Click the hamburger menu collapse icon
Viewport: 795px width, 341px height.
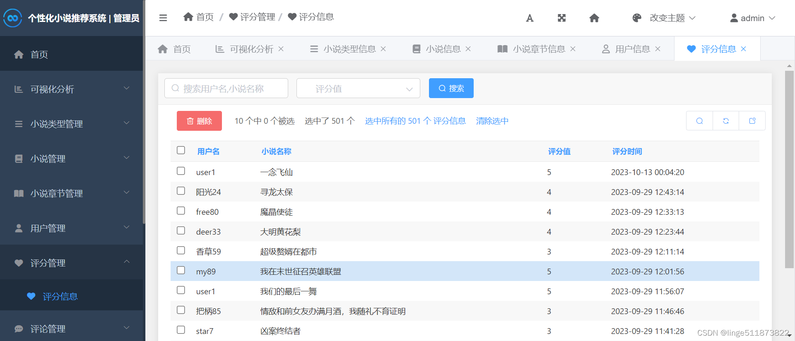163,18
